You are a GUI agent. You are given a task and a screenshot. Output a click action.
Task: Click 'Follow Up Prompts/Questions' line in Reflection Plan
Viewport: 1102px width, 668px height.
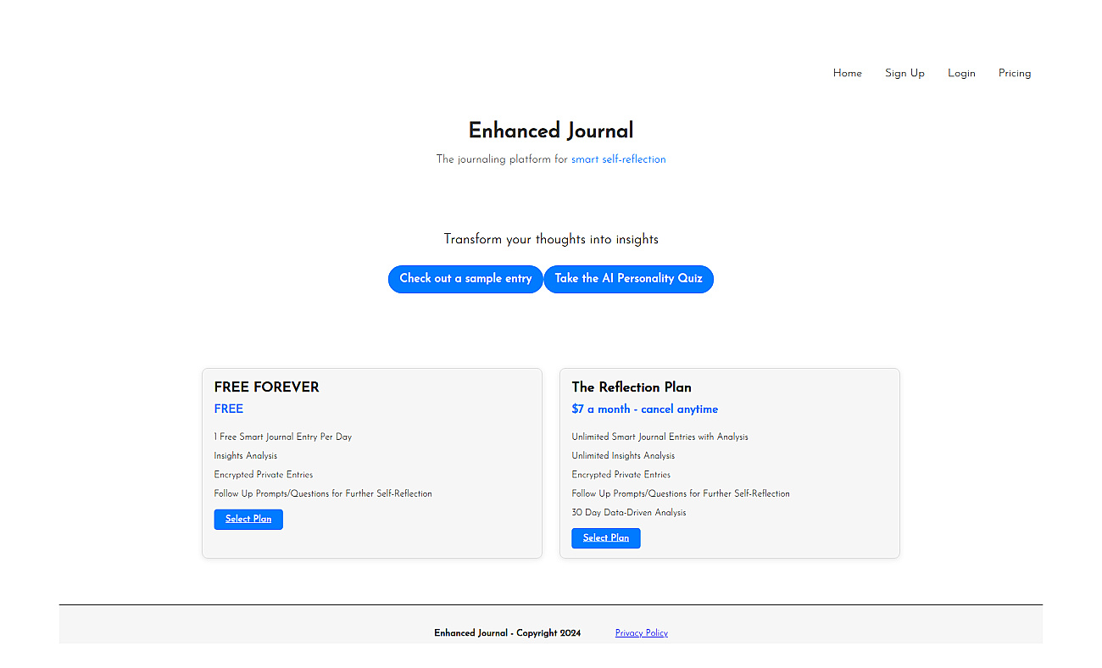[681, 494]
